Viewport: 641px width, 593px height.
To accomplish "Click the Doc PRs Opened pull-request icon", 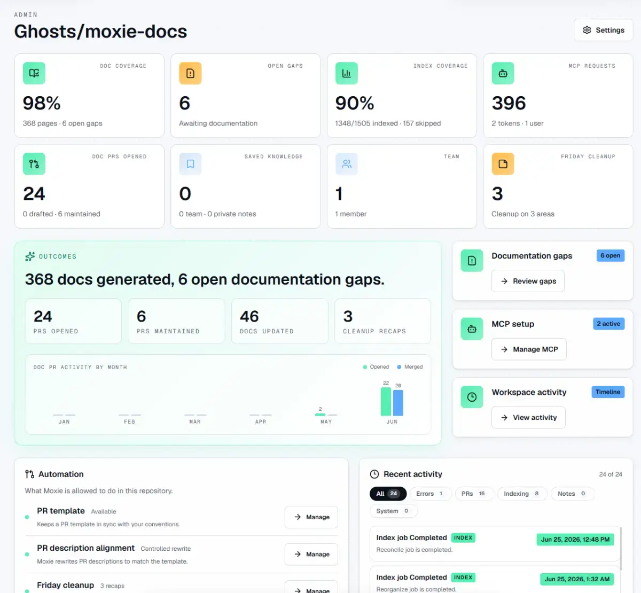I will [34, 164].
